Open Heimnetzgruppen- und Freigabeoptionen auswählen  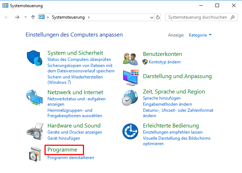coord(75,113)
